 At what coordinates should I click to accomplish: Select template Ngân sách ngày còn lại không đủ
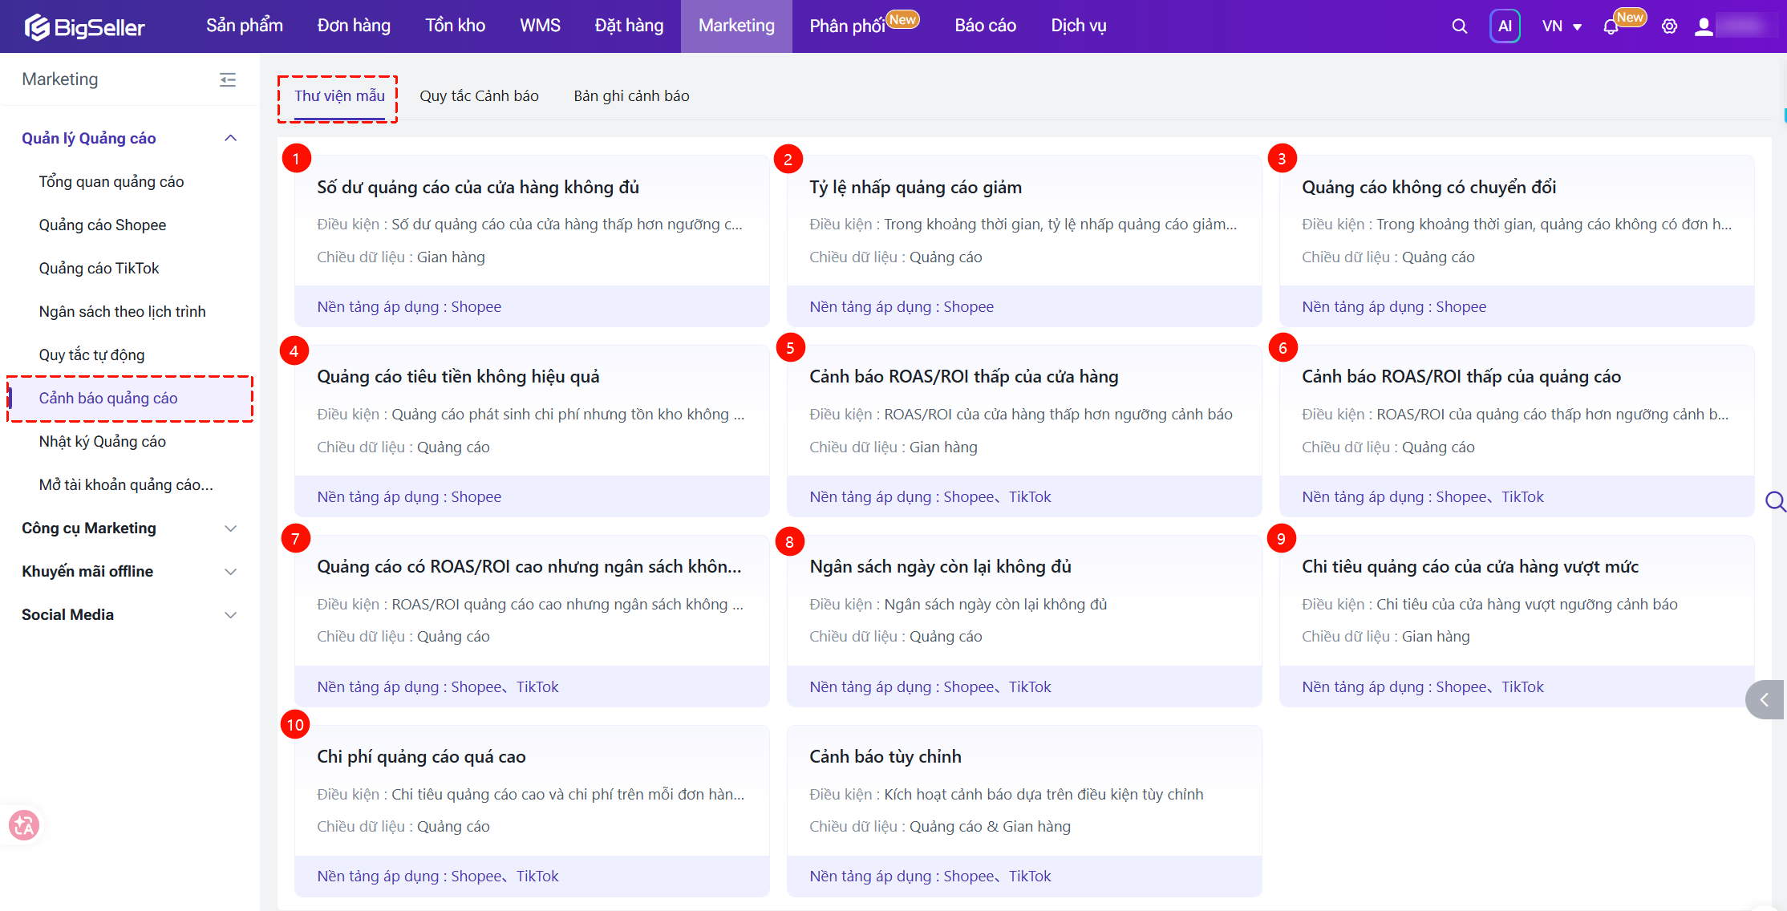tap(1024, 621)
